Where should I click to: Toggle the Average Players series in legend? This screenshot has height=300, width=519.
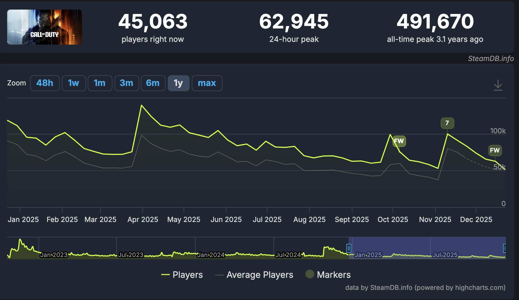coord(254,275)
